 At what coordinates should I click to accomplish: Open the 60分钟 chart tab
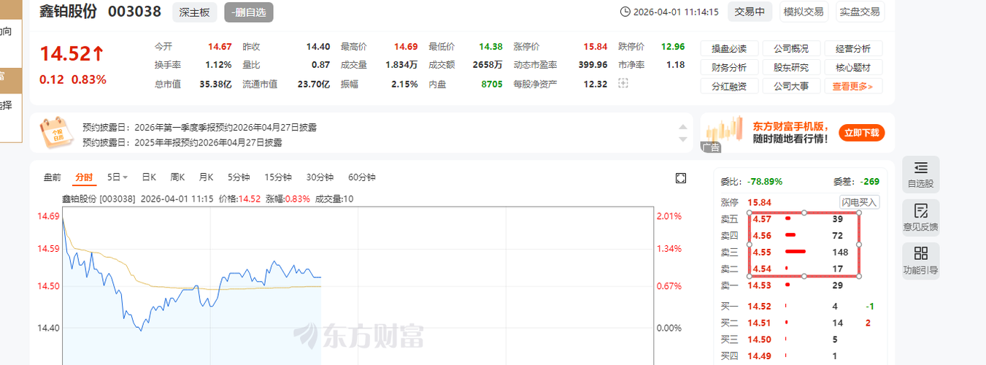pyautogui.click(x=361, y=177)
